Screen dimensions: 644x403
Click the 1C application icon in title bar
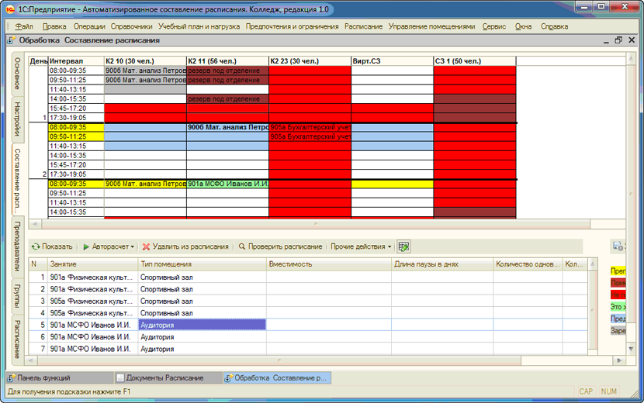(10, 8)
